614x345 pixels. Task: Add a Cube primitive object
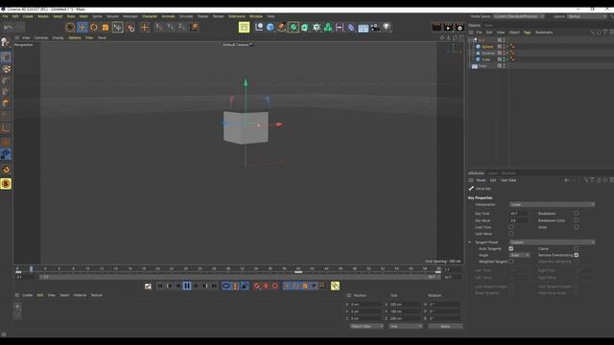coord(271,27)
